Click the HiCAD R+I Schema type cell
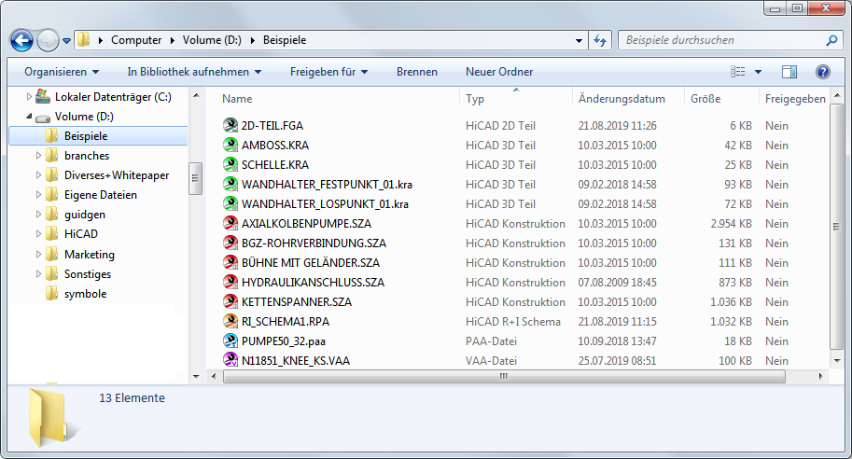The width and height of the screenshot is (852, 459). point(513,322)
